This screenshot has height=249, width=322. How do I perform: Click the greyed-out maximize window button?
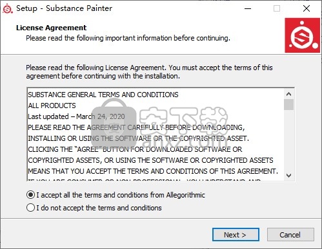click(277, 8)
